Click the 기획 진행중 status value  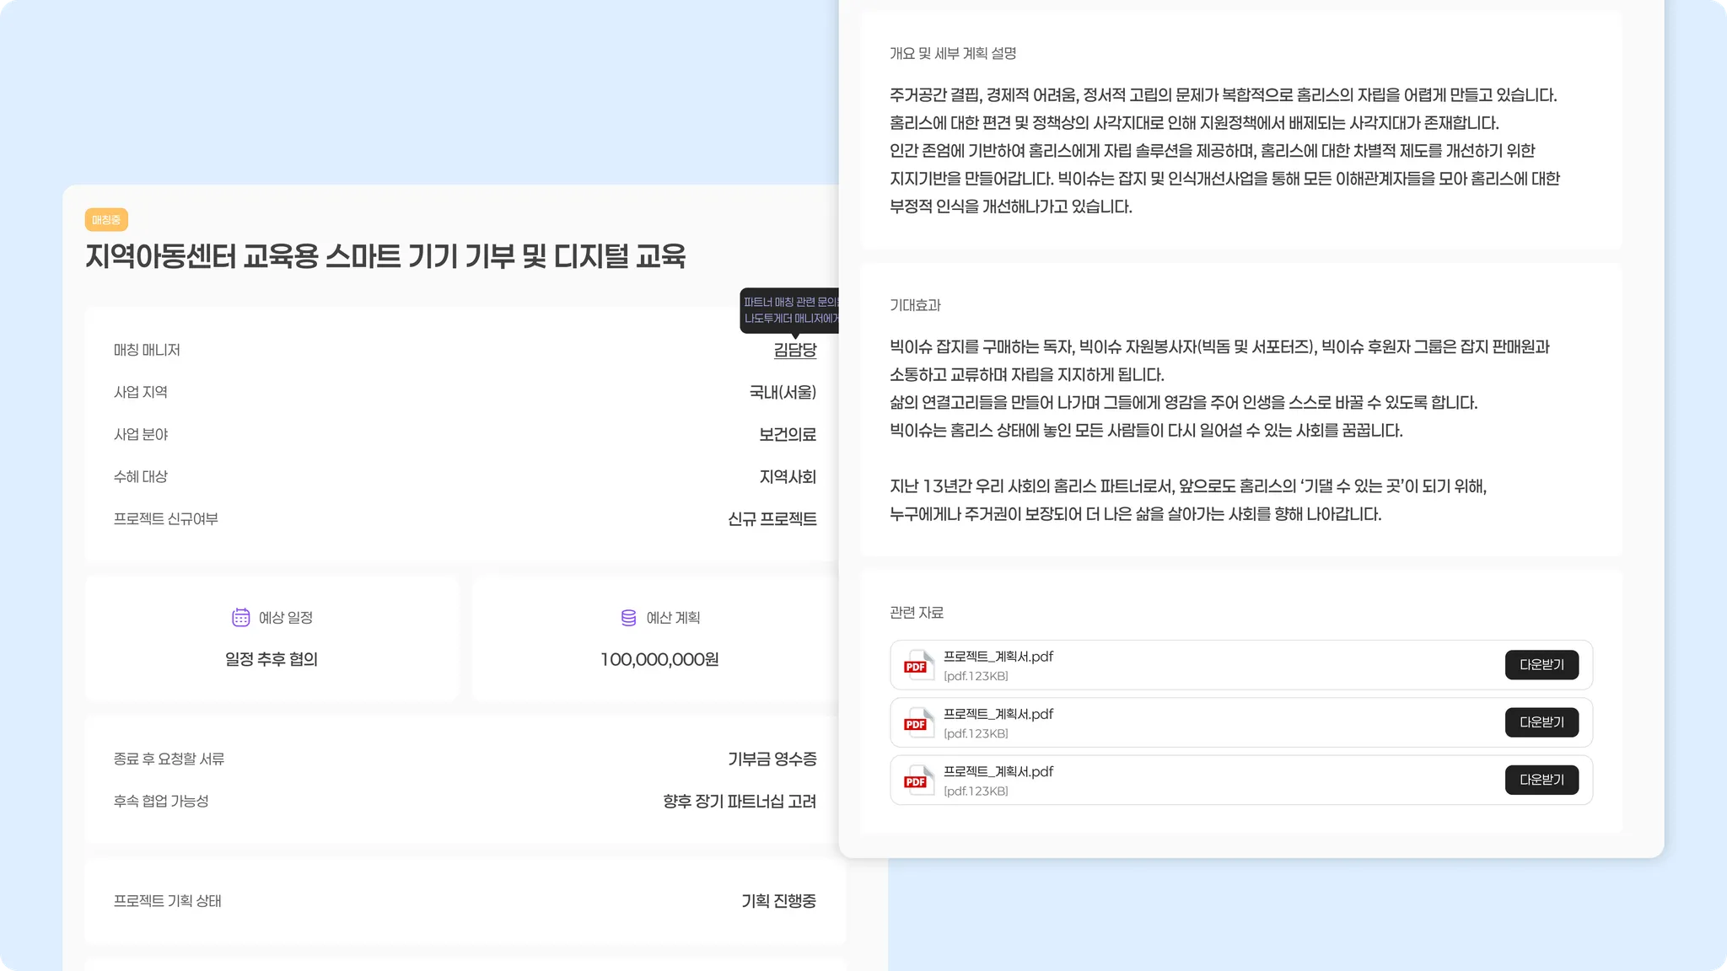point(777,901)
